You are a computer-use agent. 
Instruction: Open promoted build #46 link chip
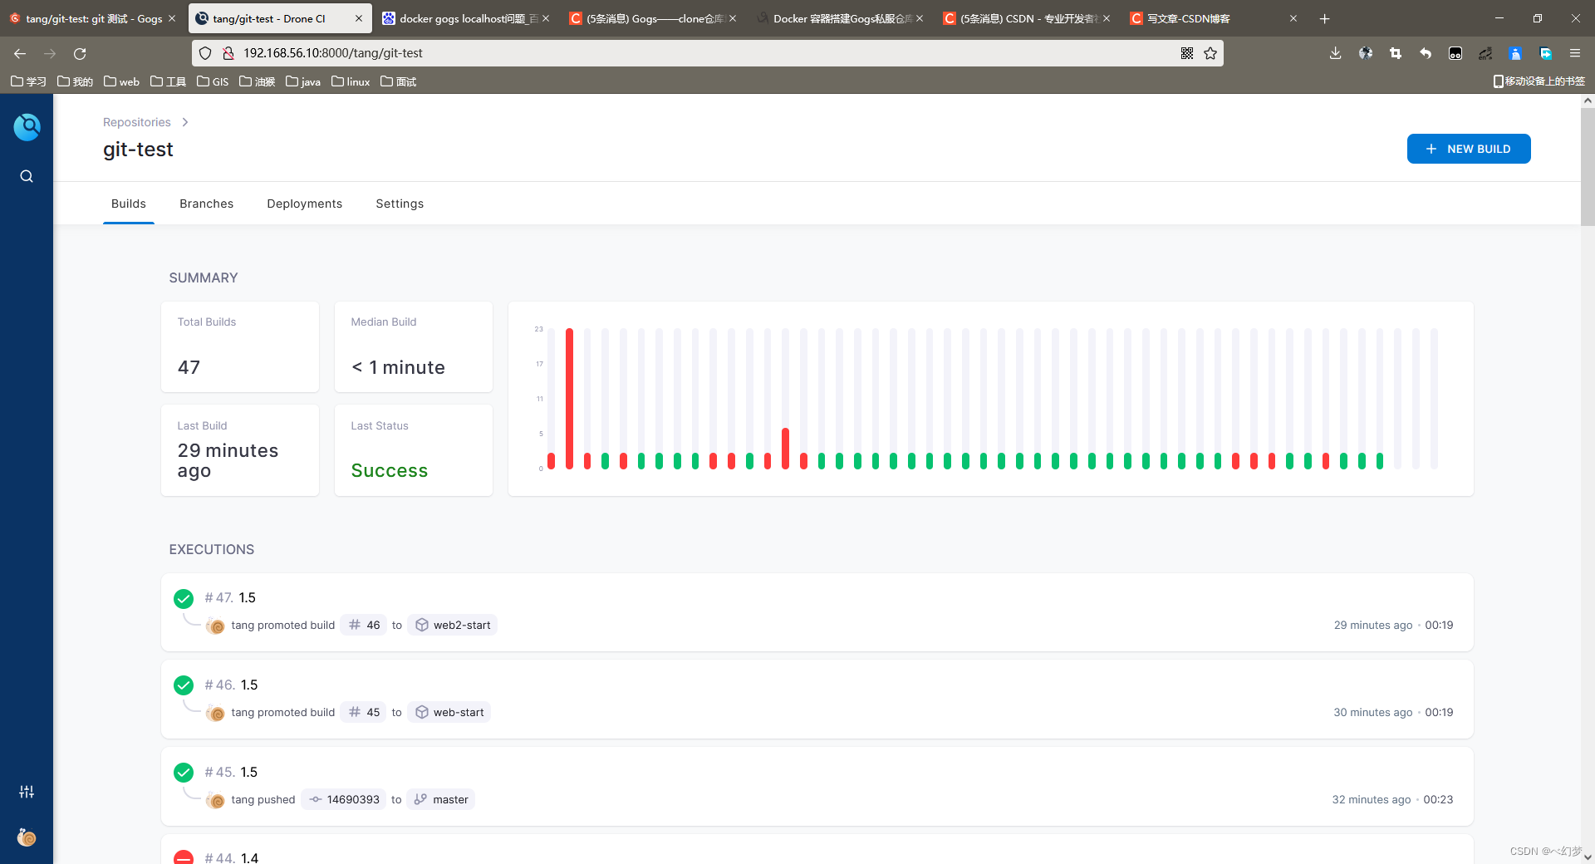[364, 625]
